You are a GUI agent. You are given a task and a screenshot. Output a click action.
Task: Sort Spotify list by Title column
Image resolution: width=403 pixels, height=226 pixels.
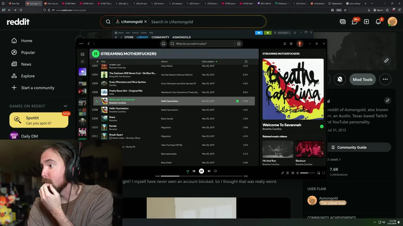pos(103,62)
